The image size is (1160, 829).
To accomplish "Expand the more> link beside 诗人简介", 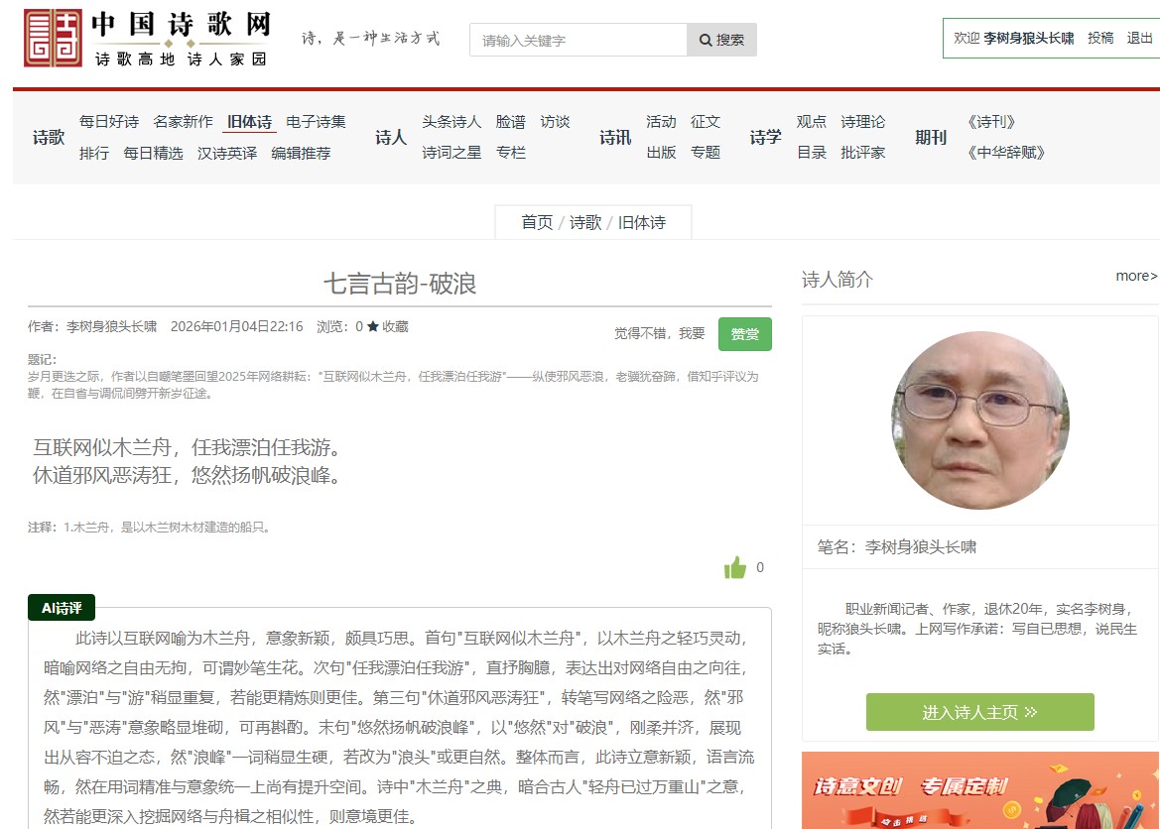I will [1136, 276].
